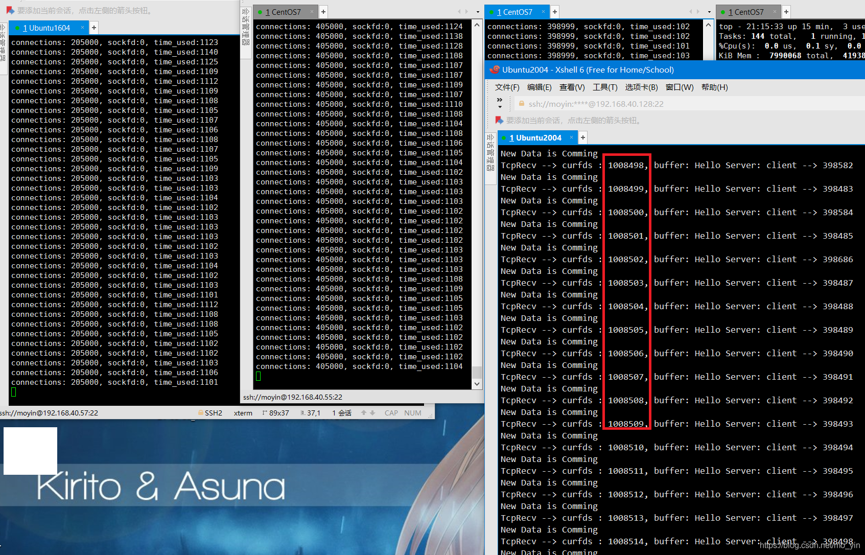Image resolution: width=865 pixels, height=555 pixels.
Task: Toggle CAP indicator in status bar
Action: pos(391,413)
